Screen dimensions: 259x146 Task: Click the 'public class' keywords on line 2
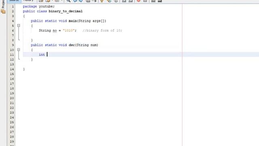point(35,11)
